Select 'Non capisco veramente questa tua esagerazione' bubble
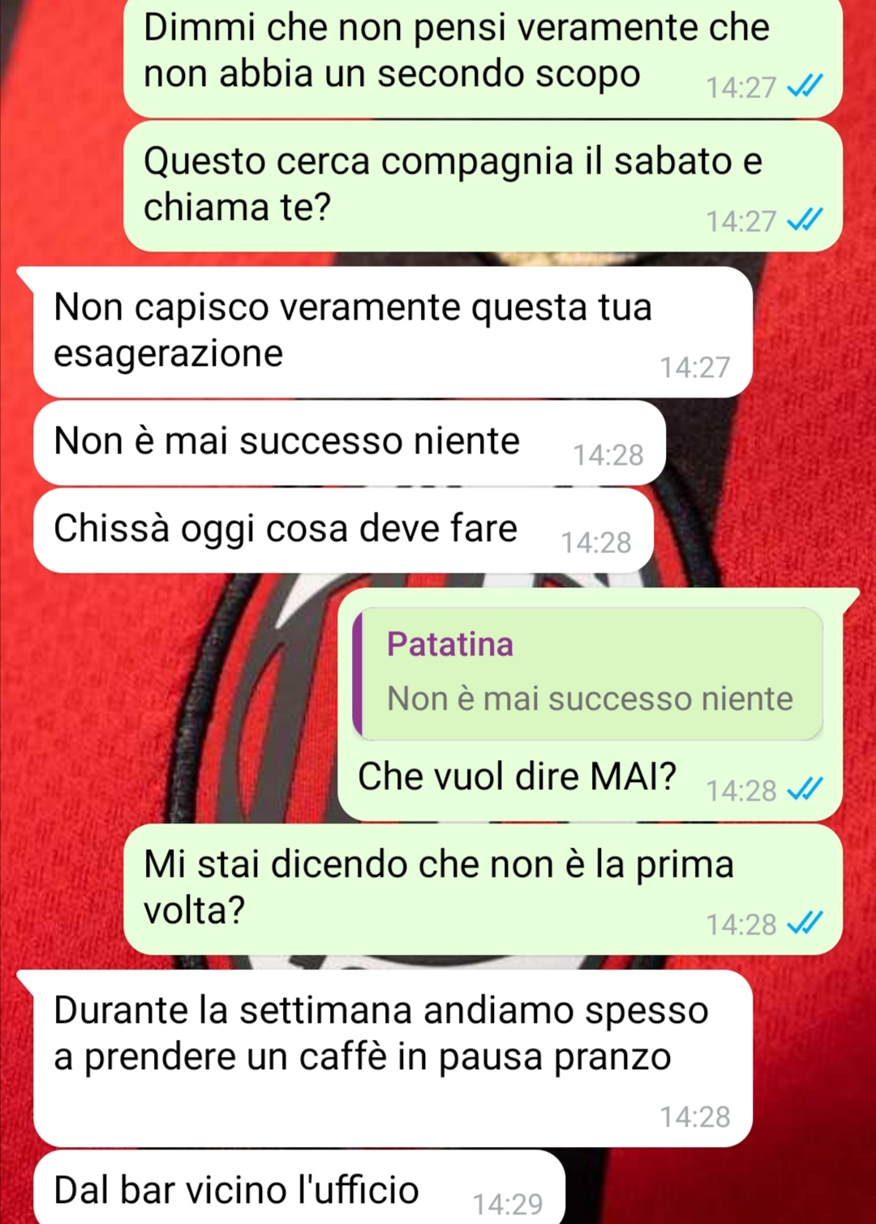Screen dimensions: 876x1224 click(393, 332)
